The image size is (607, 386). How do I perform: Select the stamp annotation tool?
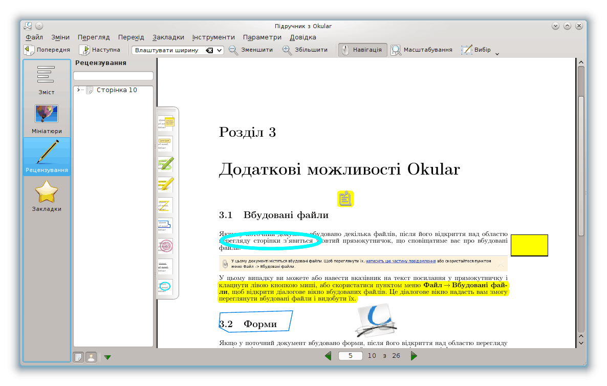point(166,246)
